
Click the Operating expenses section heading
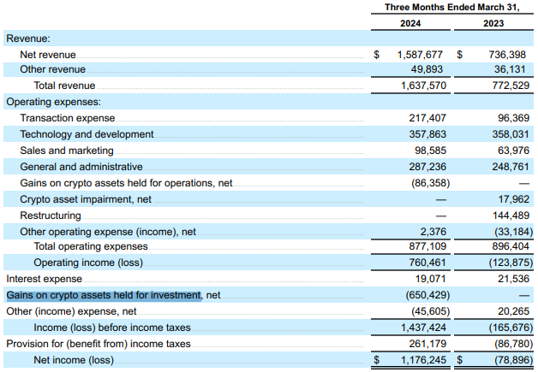[54, 102]
